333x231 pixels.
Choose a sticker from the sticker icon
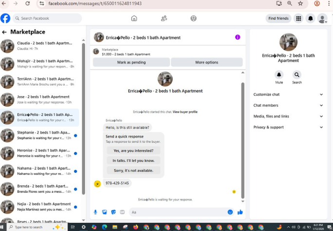113,212
